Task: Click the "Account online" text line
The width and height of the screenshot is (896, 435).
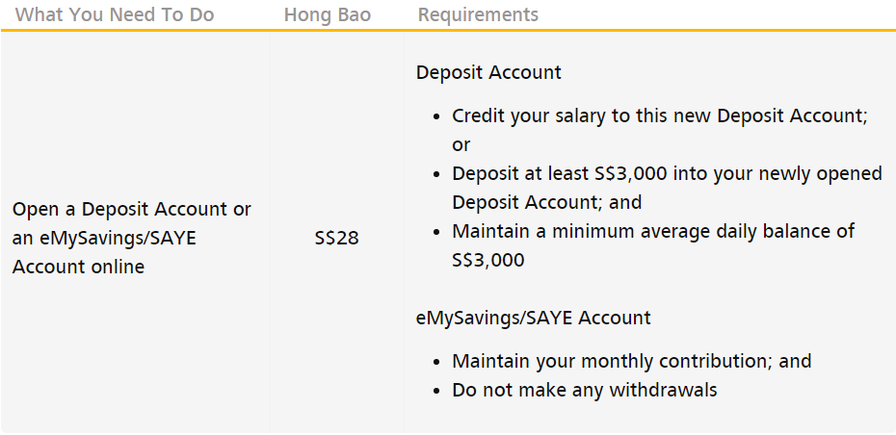Action: (x=78, y=267)
